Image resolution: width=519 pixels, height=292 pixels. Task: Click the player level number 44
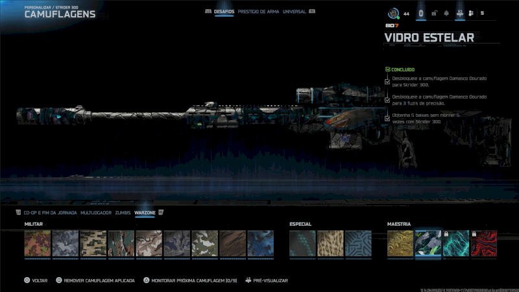click(x=407, y=14)
